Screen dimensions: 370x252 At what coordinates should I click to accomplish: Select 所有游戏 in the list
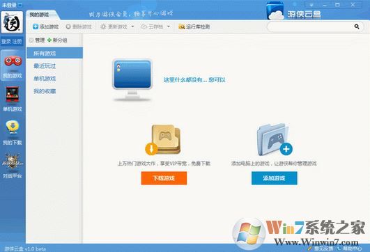[54, 54]
